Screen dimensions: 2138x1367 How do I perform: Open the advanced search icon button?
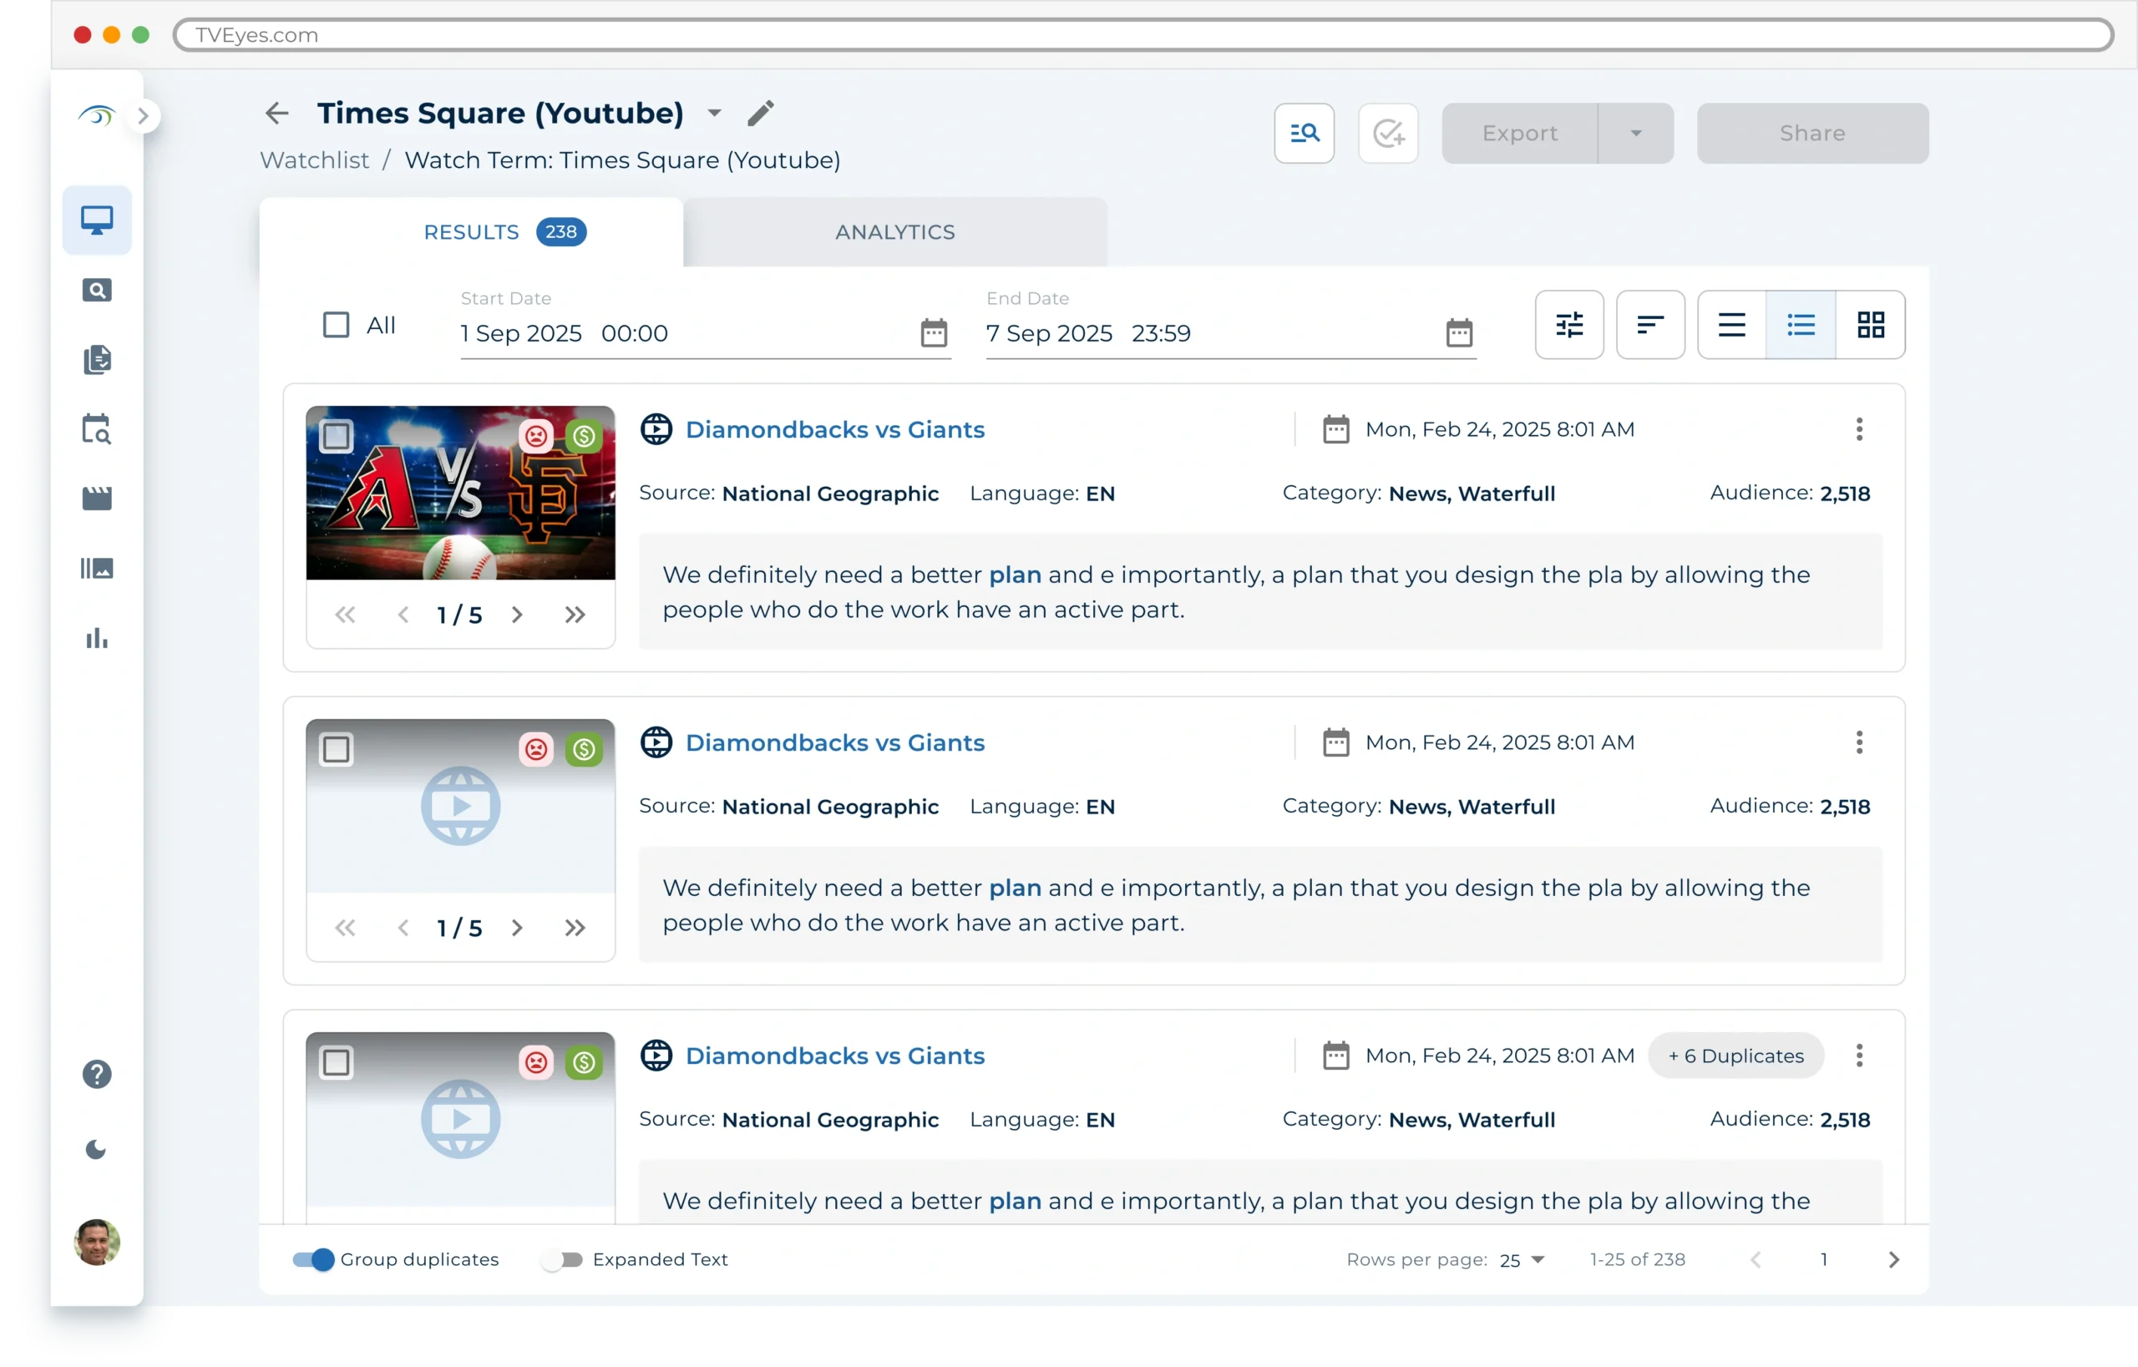click(1304, 133)
